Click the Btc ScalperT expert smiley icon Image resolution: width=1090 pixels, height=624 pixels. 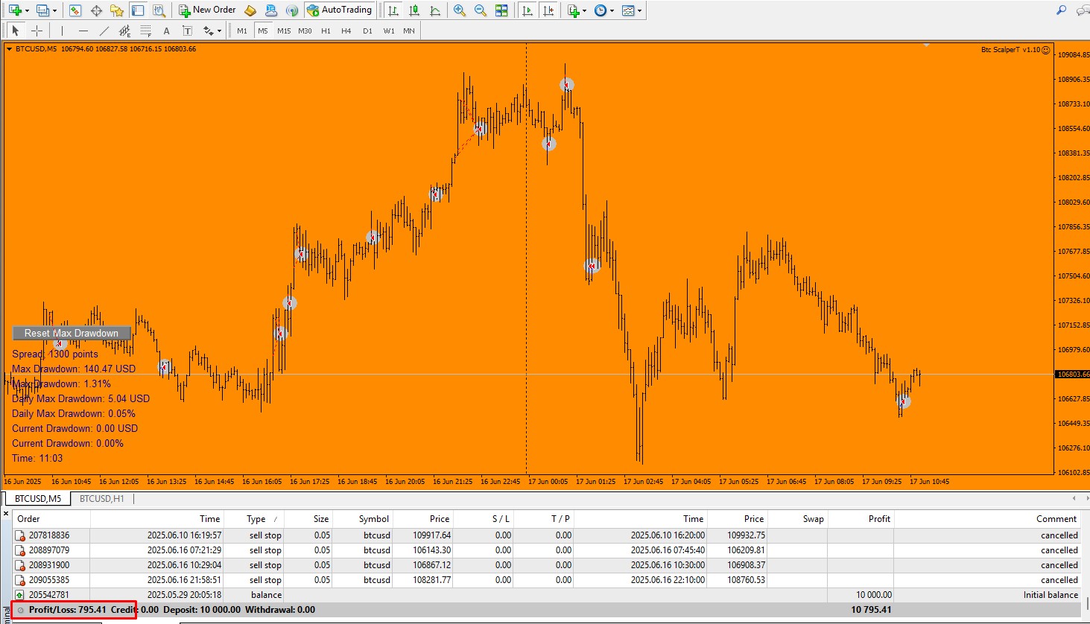pos(1046,50)
